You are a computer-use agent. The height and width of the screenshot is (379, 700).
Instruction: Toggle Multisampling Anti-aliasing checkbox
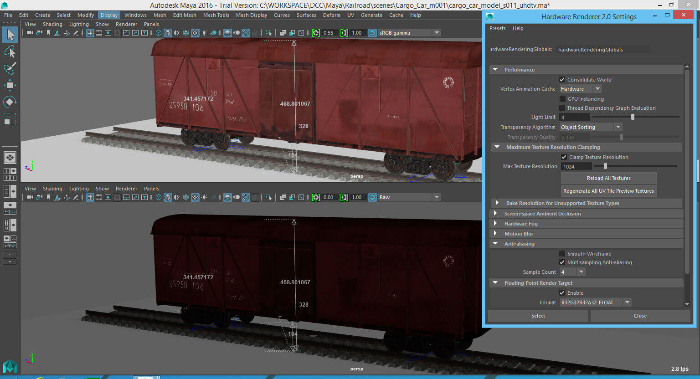click(x=562, y=262)
